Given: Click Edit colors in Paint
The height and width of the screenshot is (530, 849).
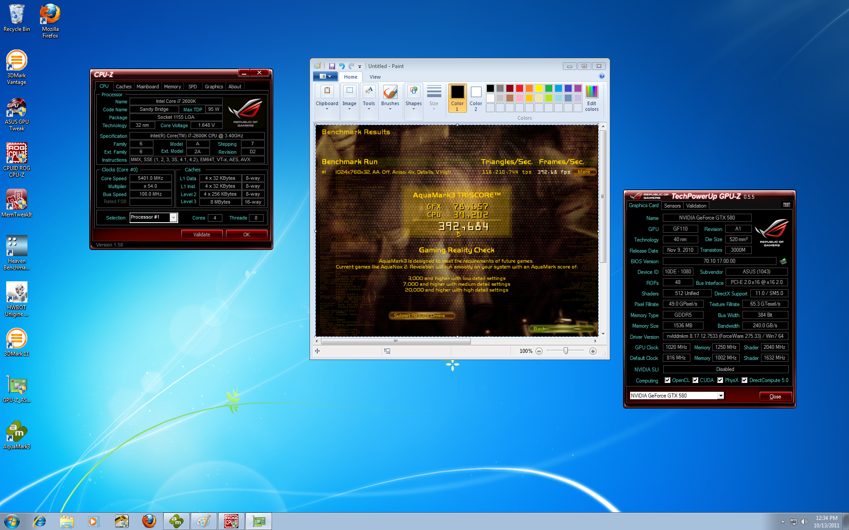Looking at the screenshot, I should [x=592, y=98].
